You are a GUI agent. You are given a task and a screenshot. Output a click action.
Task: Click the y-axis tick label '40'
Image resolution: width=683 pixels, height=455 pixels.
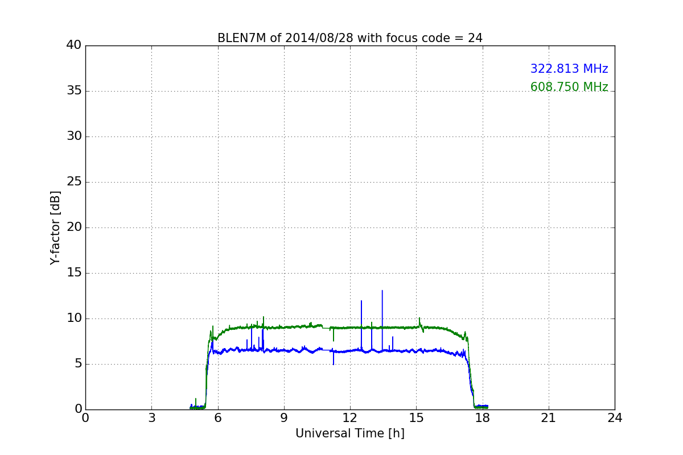pos(74,45)
